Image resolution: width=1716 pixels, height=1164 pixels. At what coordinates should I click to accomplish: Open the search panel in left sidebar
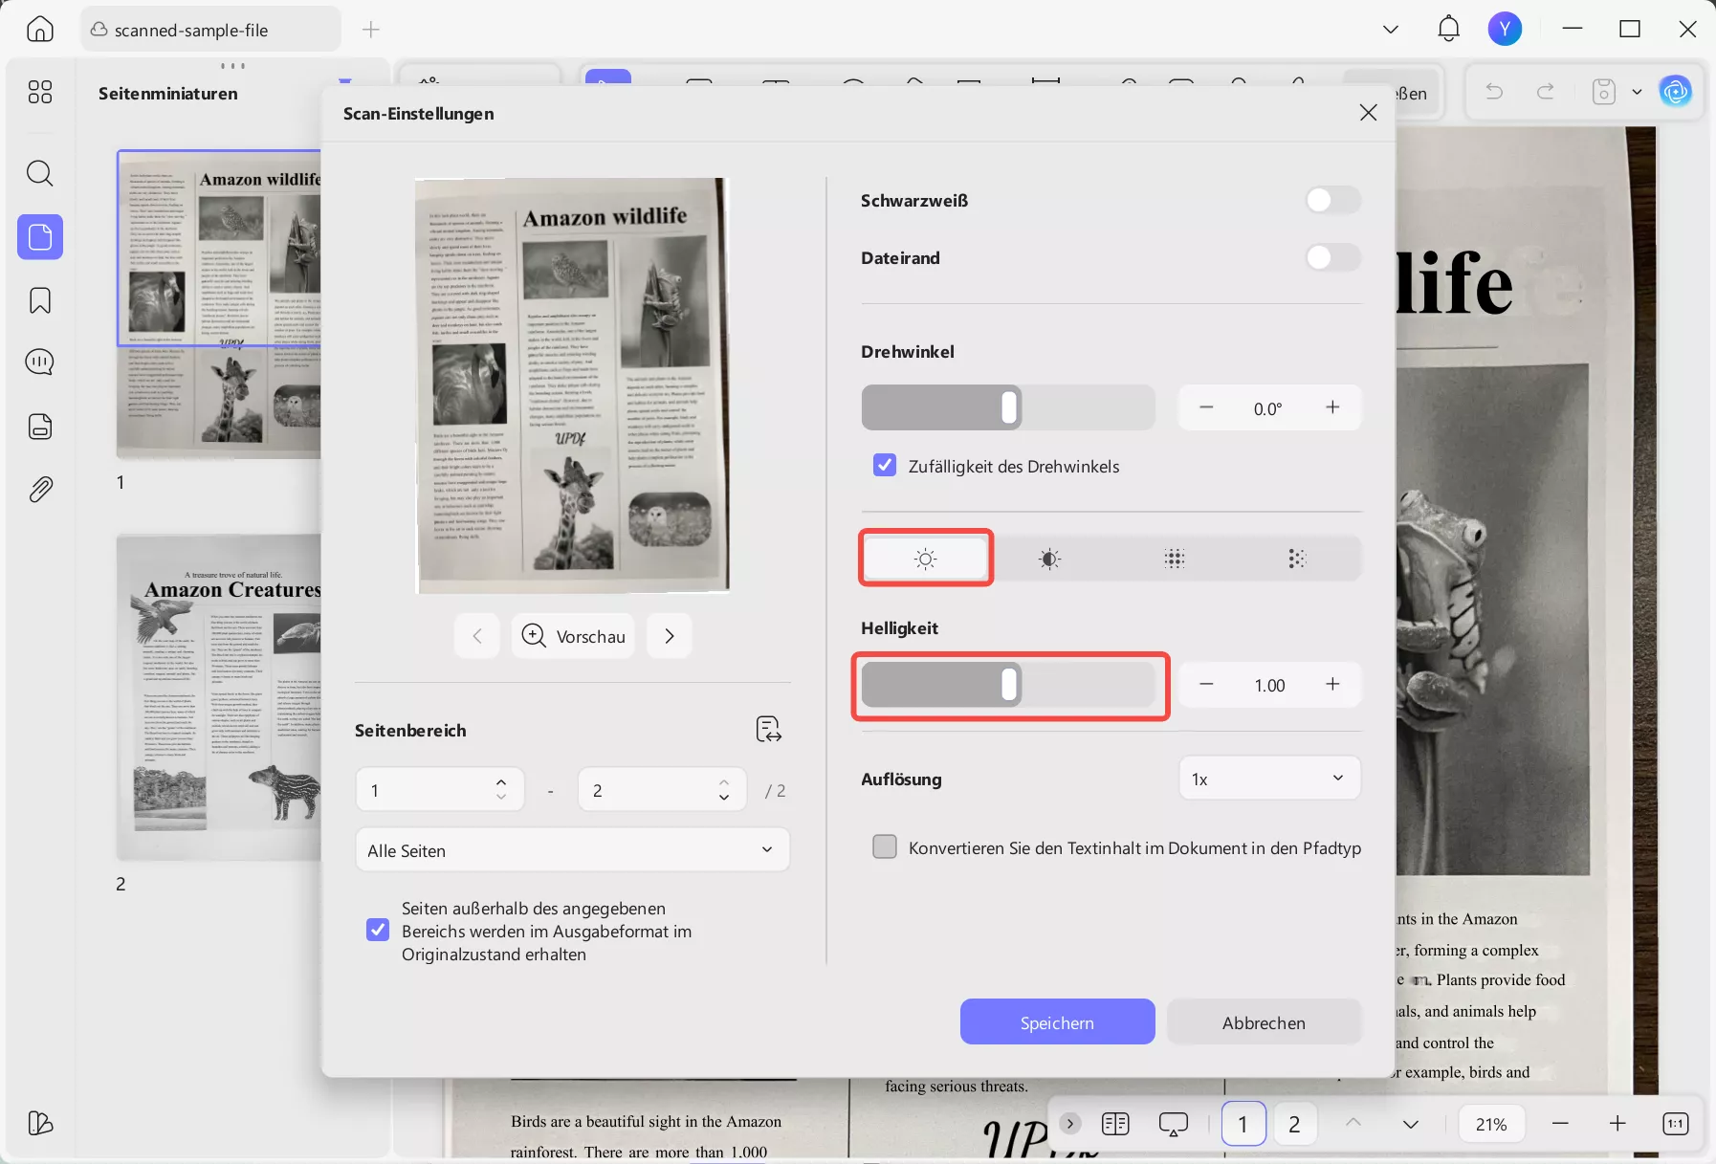click(x=40, y=173)
